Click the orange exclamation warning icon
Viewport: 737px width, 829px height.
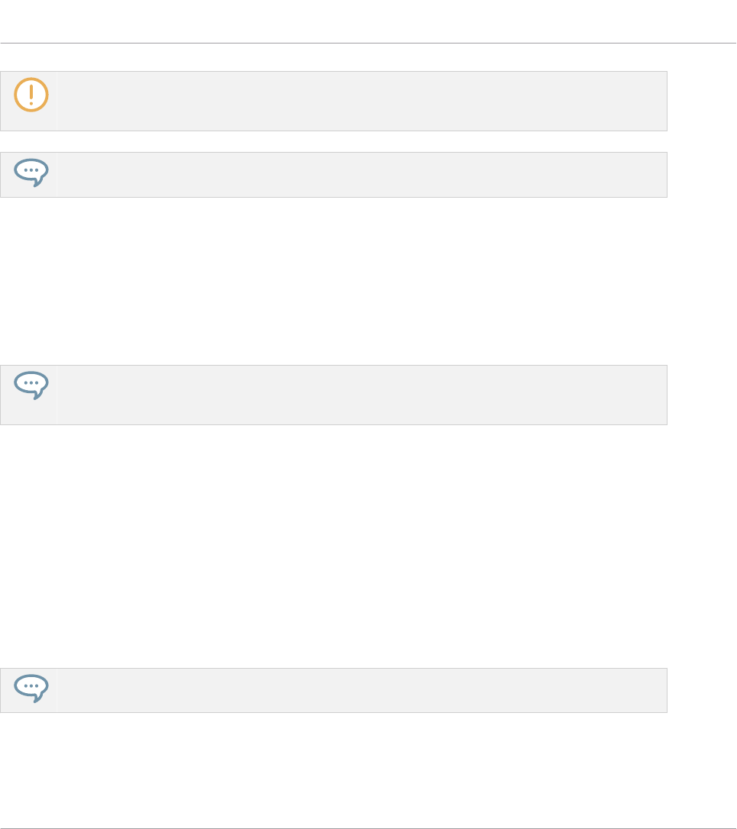(x=31, y=95)
